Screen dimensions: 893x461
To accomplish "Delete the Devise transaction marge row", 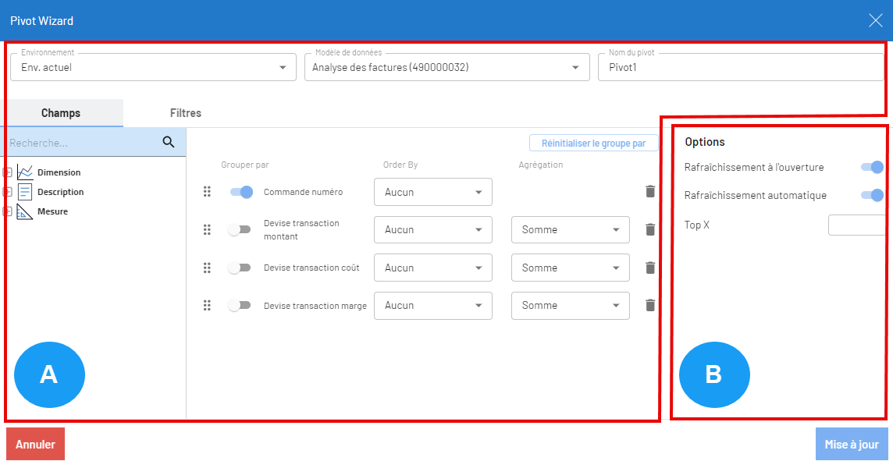I will 649,306.
